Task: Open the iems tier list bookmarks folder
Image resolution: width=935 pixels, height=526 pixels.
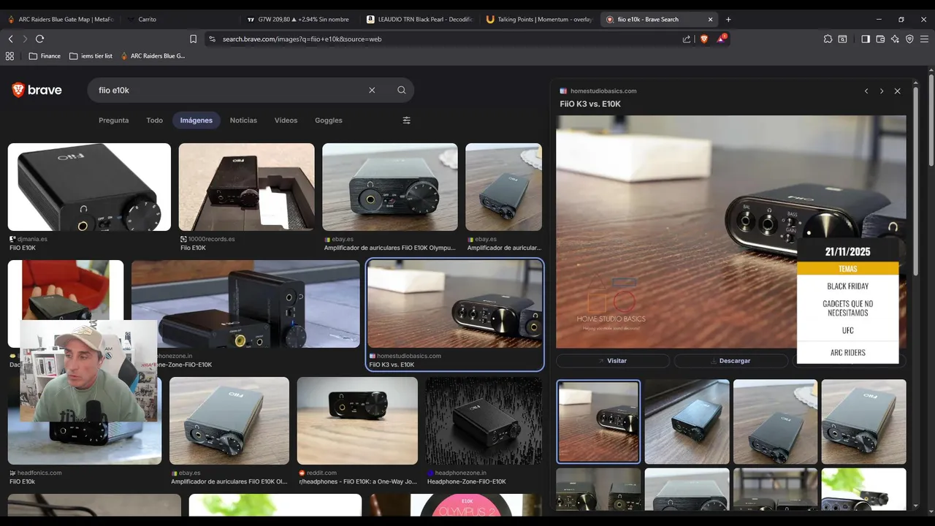Action: (91, 56)
